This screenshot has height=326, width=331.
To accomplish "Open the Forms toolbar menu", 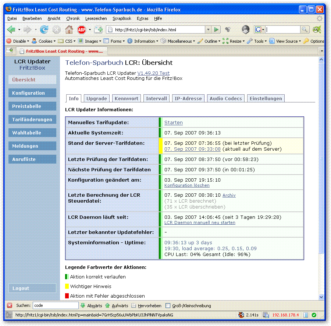I will [114, 41].
